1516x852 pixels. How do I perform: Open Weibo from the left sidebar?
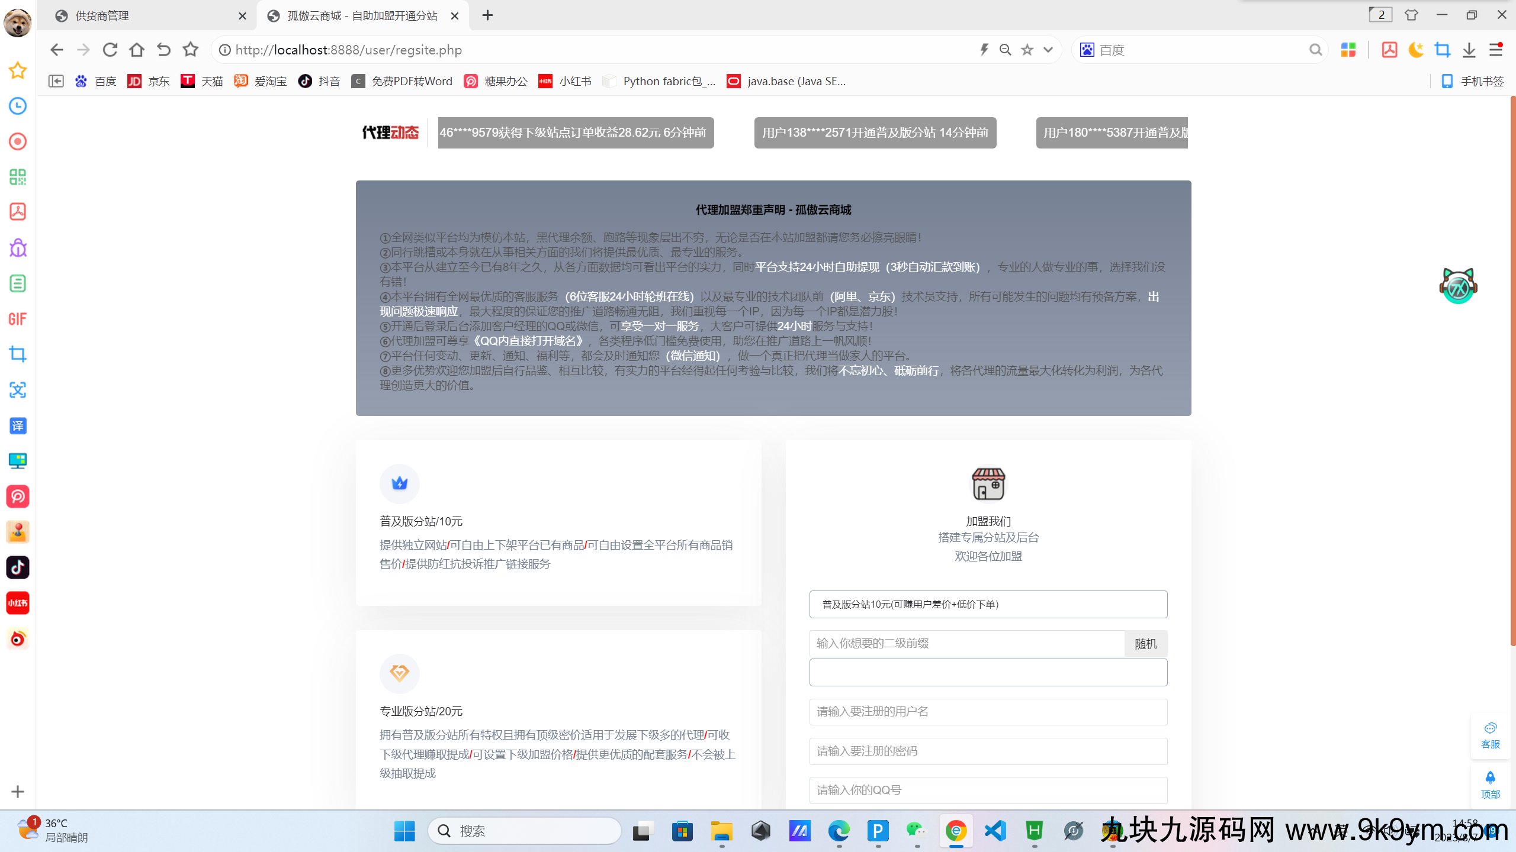[18, 638]
